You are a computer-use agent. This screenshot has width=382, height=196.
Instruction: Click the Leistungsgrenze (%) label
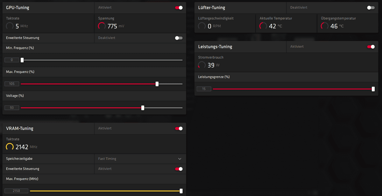tap(214, 77)
